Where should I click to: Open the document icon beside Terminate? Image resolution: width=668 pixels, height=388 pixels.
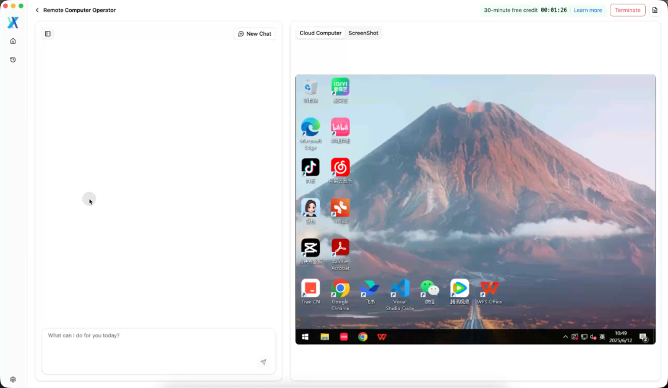[655, 11]
